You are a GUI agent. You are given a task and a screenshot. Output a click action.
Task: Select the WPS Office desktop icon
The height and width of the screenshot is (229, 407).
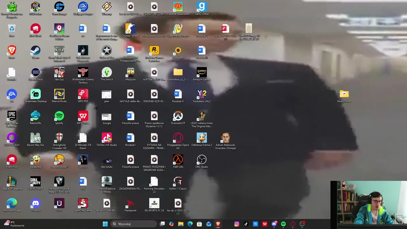click(83, 118)
